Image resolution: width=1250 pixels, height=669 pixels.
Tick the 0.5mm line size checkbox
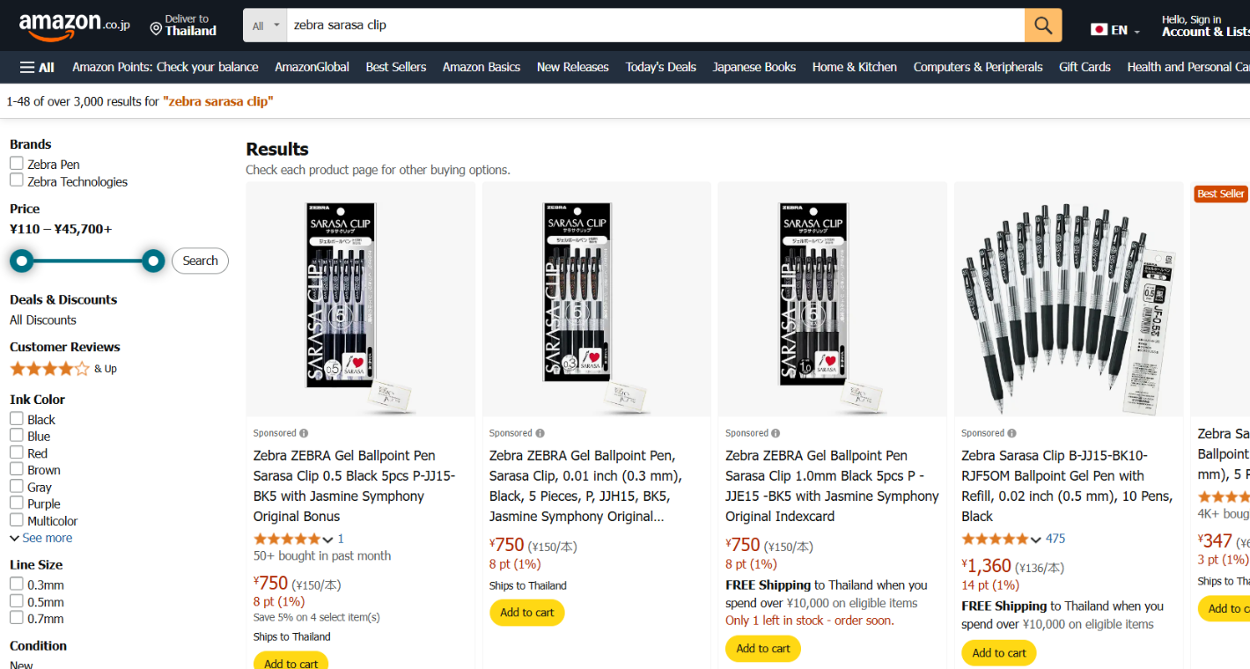tap(17, 601)
